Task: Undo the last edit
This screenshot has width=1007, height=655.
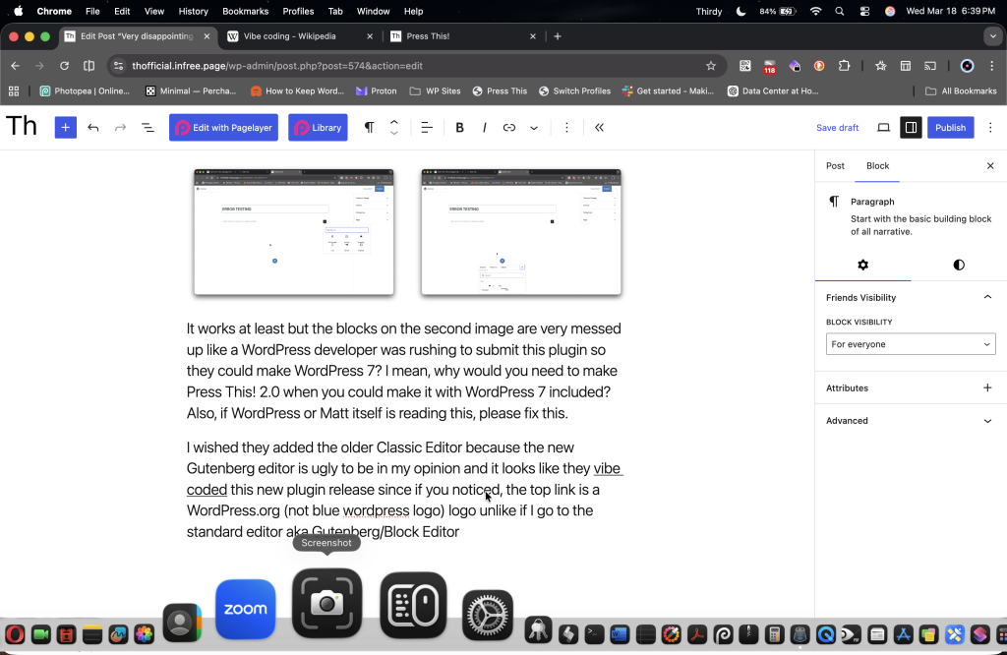Action: click(93, 128)
